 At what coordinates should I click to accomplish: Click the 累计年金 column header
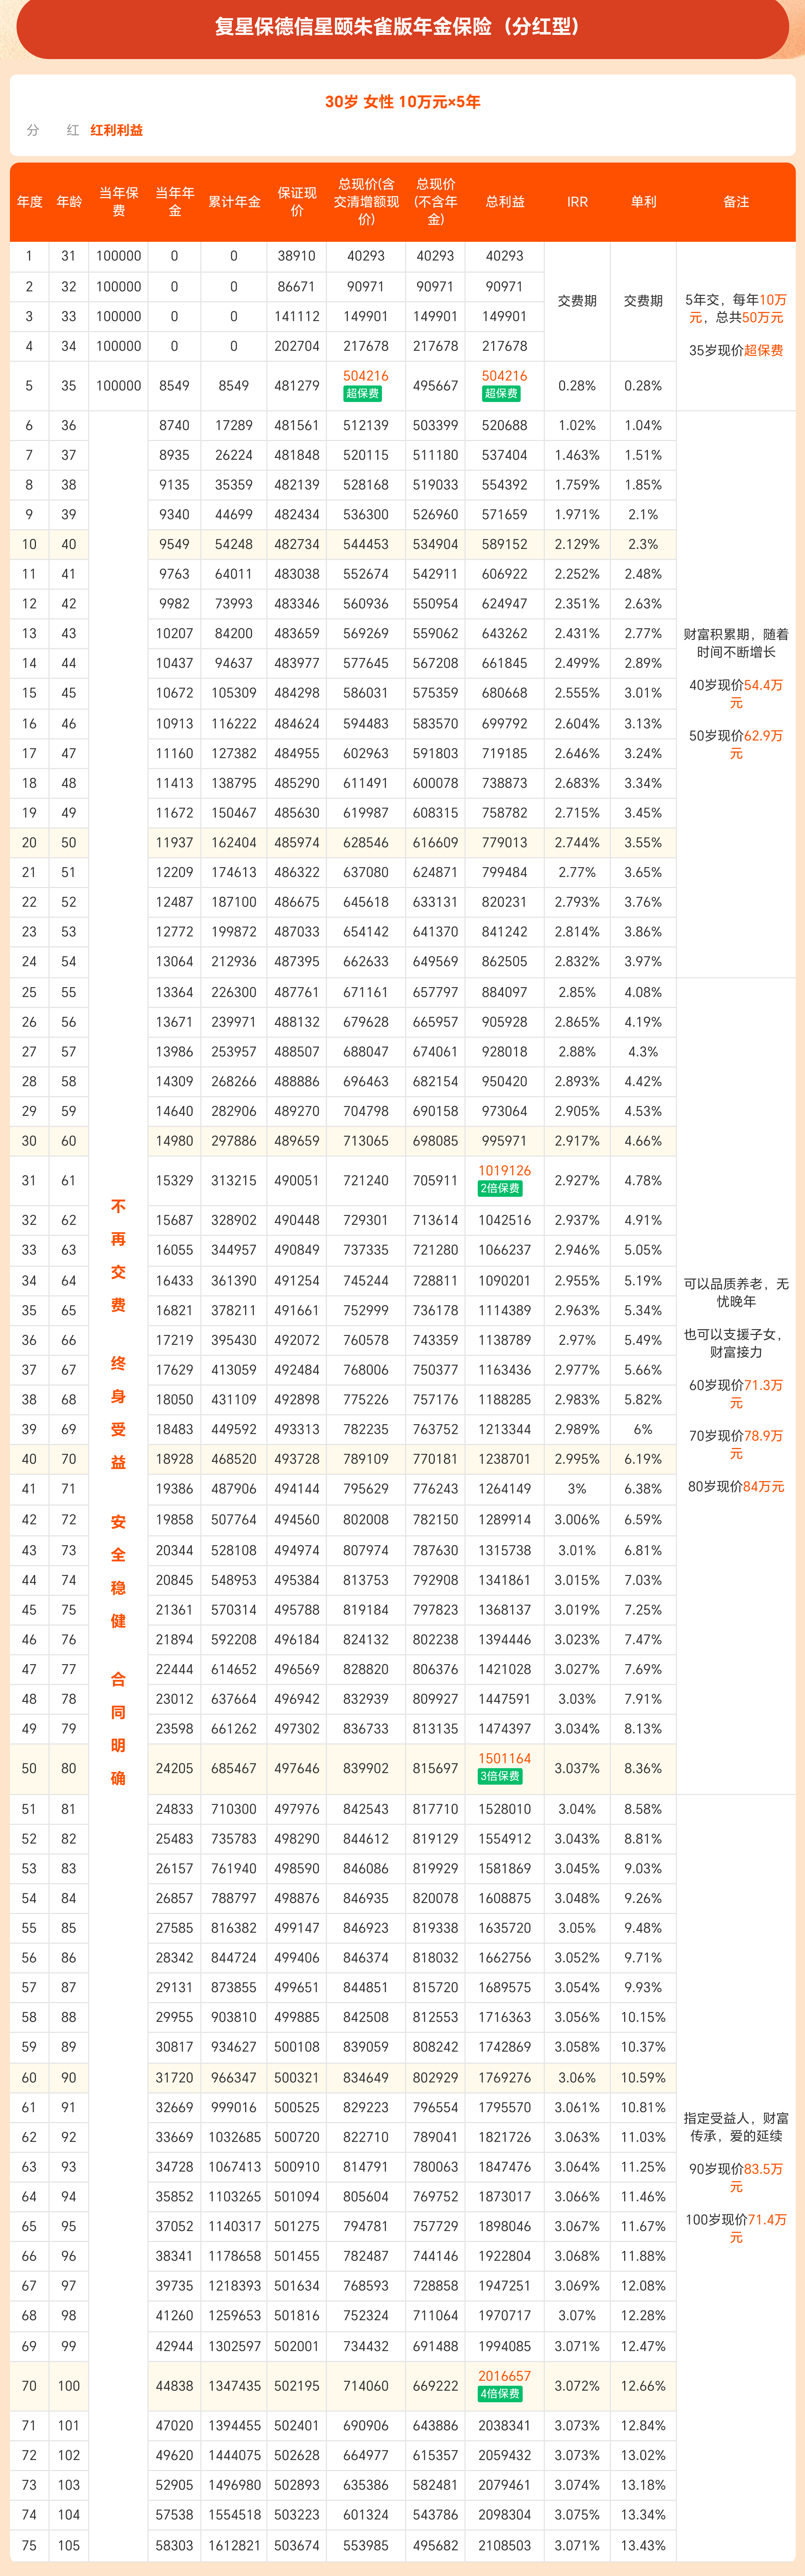tap(234, 202)
